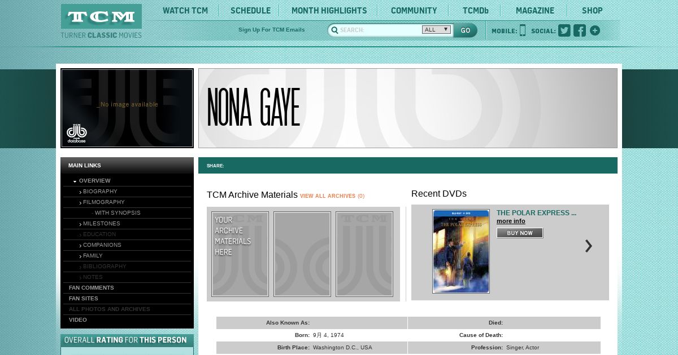Open the mobile phone icon
Image resolution: width=678 pixels, height=355 pixels.
[x=523, y=30]
